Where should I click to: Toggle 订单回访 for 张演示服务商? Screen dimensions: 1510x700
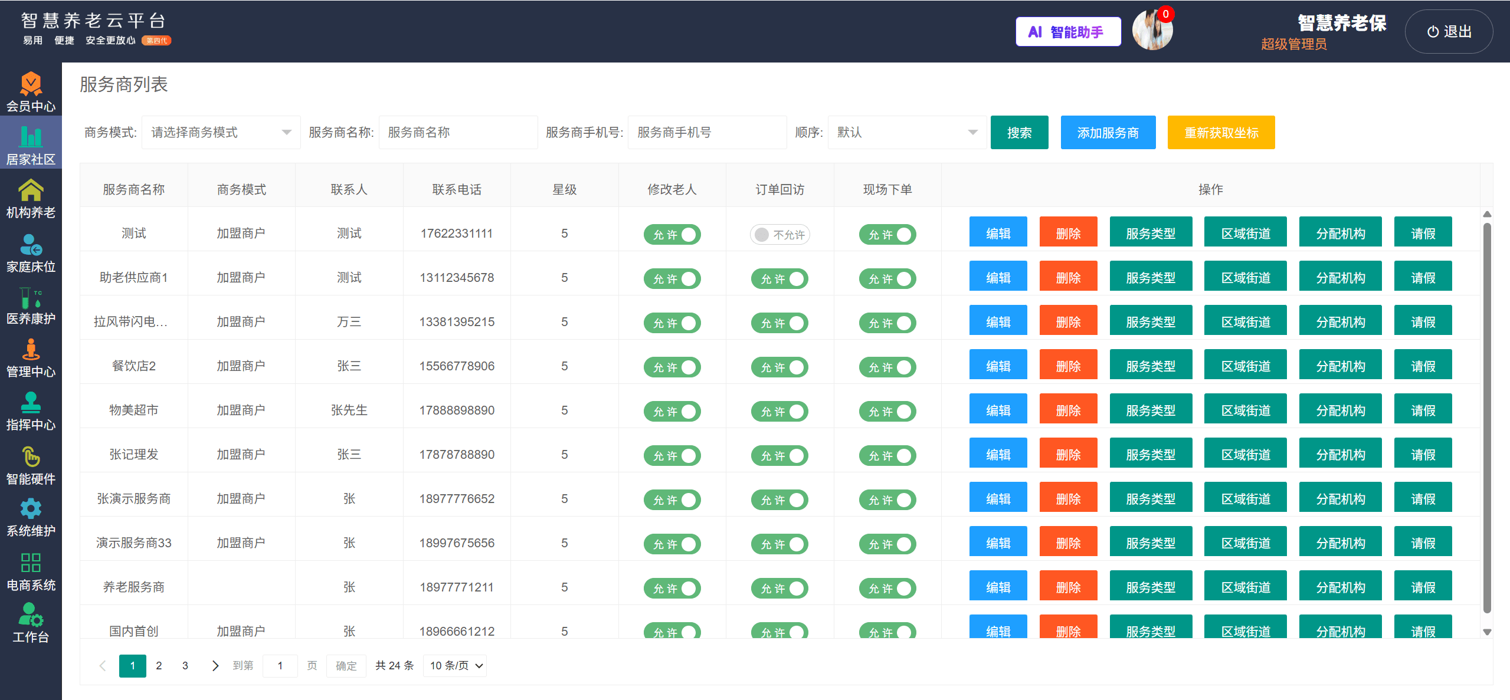[779, 500]
